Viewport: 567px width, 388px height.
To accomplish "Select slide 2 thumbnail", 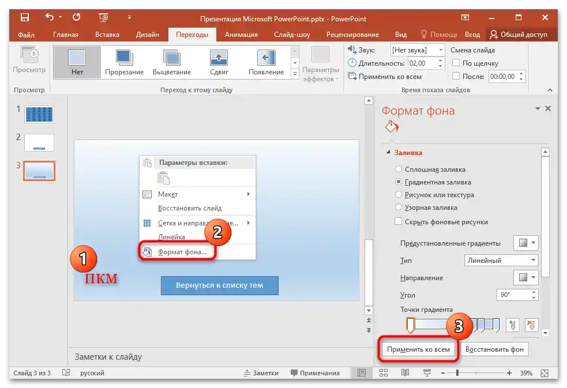I will [x=39, y=143].
